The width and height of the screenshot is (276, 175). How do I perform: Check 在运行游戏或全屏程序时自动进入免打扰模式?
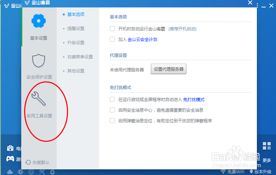pos(112,99)
